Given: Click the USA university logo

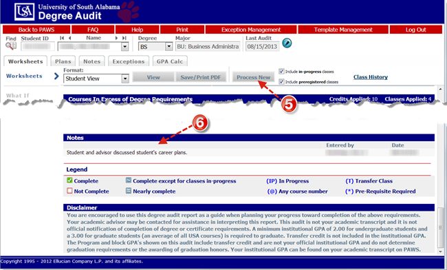Looking at the screenshot, I should coord(25,12).
